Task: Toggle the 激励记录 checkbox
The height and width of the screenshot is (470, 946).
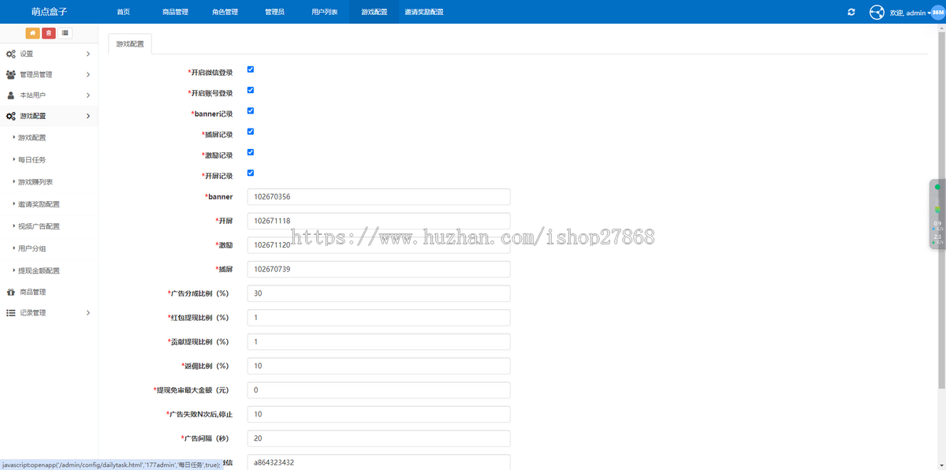Action: [x=251, y=152]
